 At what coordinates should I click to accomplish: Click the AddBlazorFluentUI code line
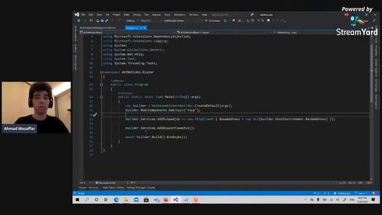pyautogui.click(x=160, y=128)
